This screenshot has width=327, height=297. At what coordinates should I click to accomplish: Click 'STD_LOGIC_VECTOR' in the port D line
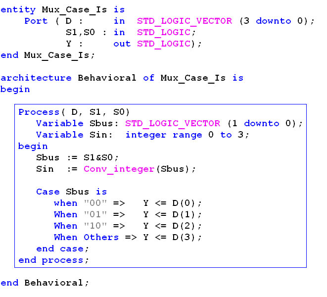pos(185,21)
